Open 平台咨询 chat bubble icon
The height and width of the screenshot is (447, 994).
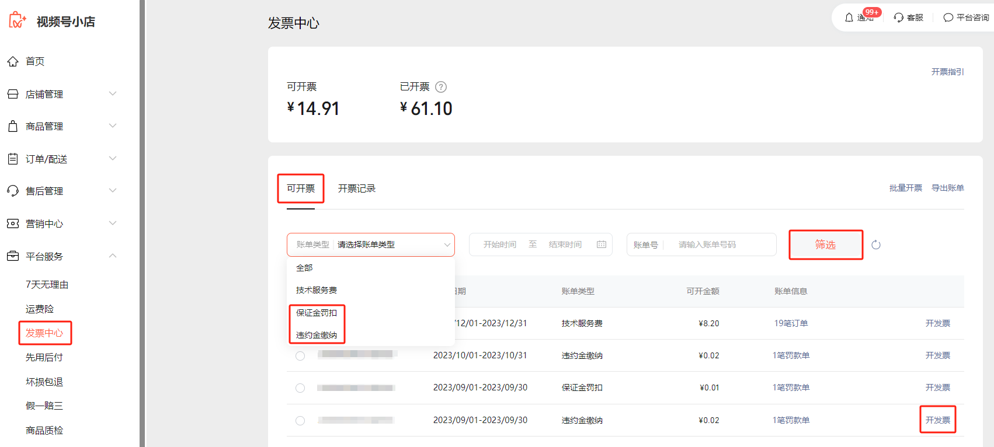point(948,18)
